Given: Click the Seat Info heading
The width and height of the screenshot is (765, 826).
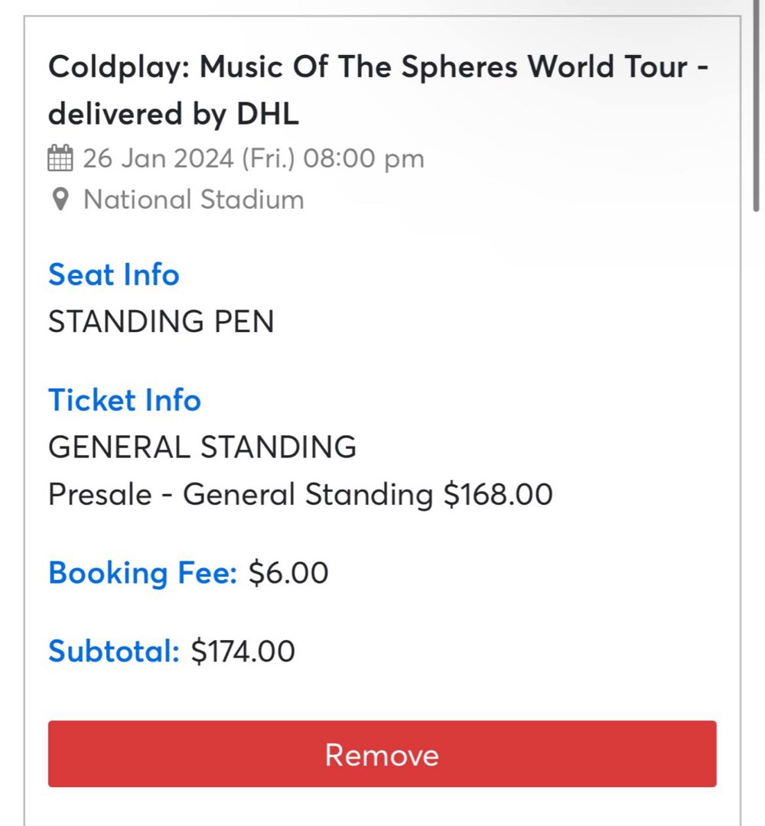Looking at the screenshot, I should 113,275.
